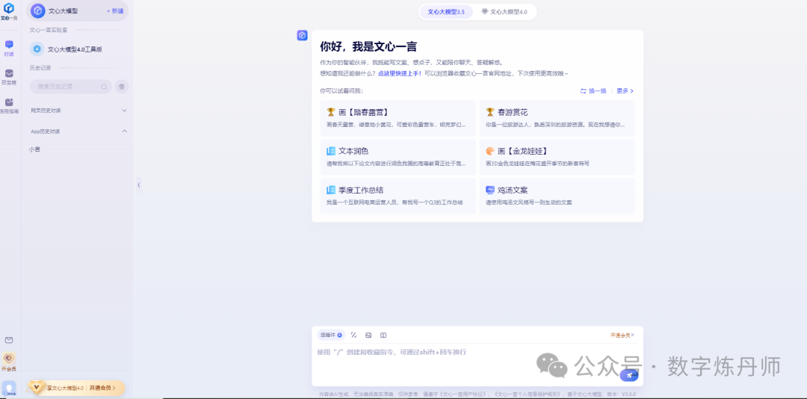Click the magnifier icon in the history search box
Image resolution: width=807 pixels, height=399 pixels.
pos(104,87)
